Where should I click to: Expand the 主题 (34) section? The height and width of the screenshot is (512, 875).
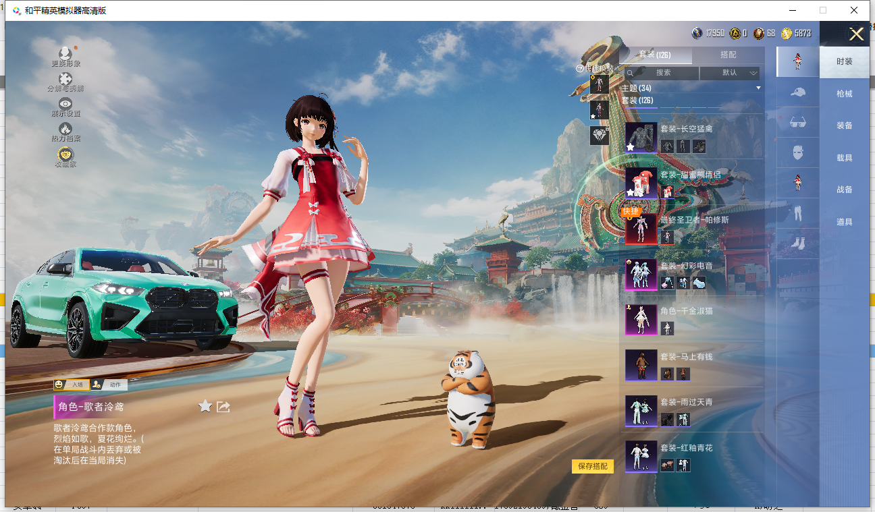[691, 88]
